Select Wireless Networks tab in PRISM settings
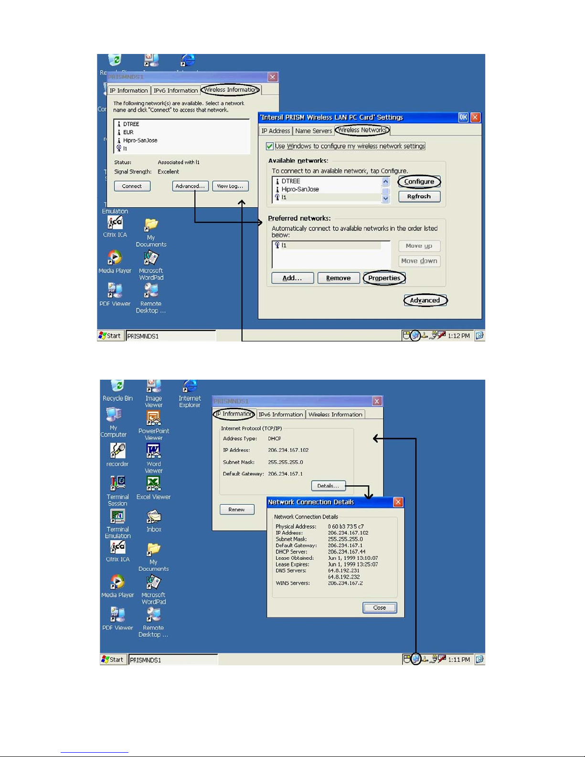Image resolution: width=585 pixels, height=757 pixels. click(x=362, y=130)
